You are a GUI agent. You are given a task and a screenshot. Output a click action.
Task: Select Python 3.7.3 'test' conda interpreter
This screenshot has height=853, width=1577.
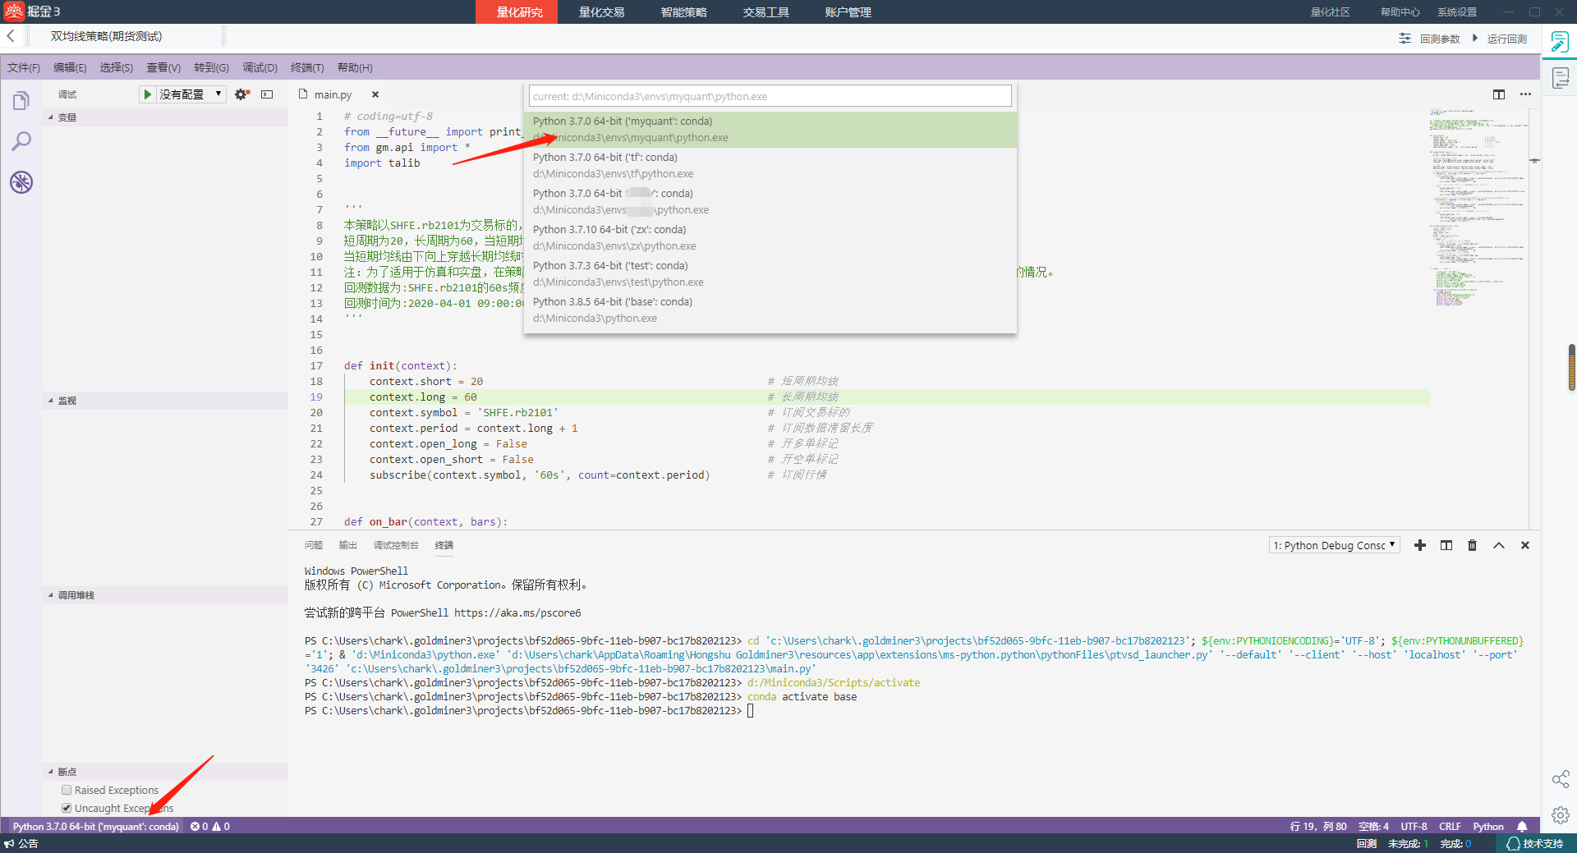770,274
